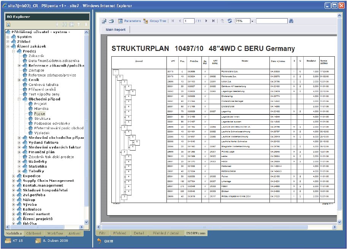The width and height of the screenshot is (347, 249).
Task: Expand the Systém tree node
Action: [x=8, y=37]
